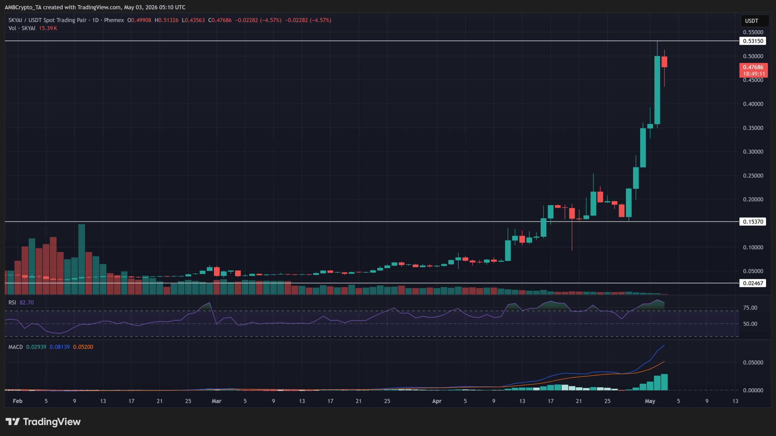The height and width of the screenshot is (436, 776).
Task: Click the latest red candlestick in May
Action: coord(664,62)
